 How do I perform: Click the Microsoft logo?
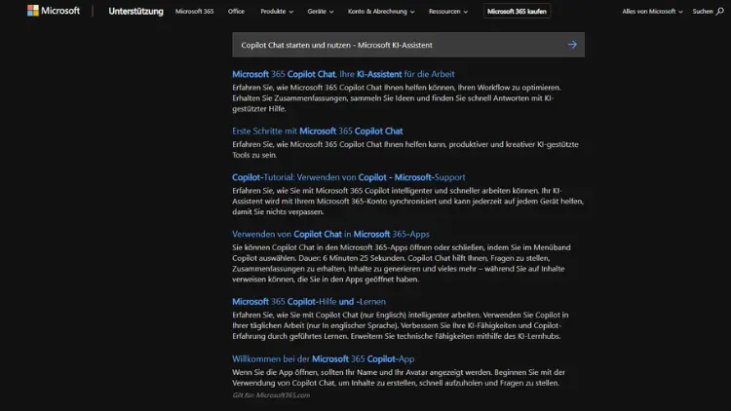click(54, 11)
